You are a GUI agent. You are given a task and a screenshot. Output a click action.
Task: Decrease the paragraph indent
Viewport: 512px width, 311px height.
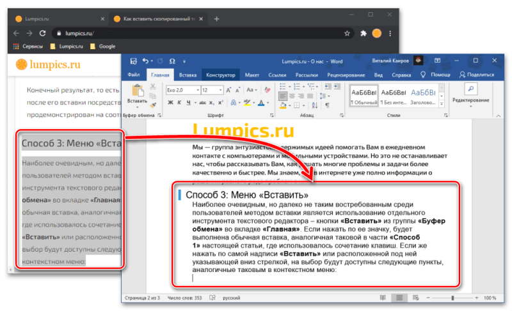tap(328, 86)
